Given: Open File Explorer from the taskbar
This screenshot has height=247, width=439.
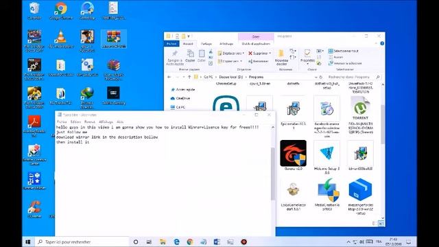Looking at the screenshot, I should [163, 242].
